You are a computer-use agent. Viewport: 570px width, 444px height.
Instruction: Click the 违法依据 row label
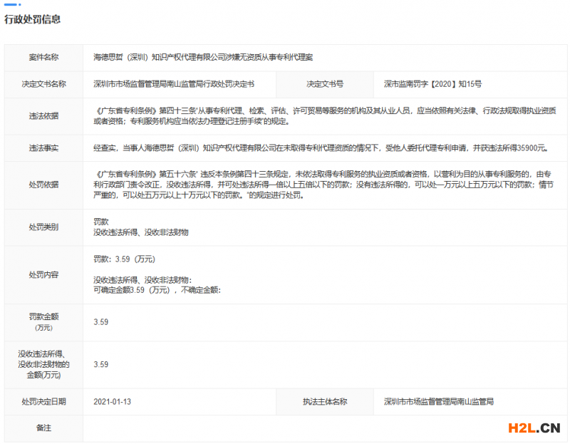[43, 115]
